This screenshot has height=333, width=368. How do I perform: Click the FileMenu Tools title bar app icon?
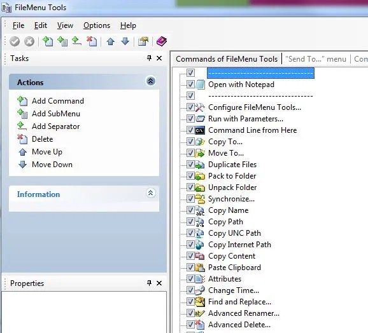pos(6,8)
